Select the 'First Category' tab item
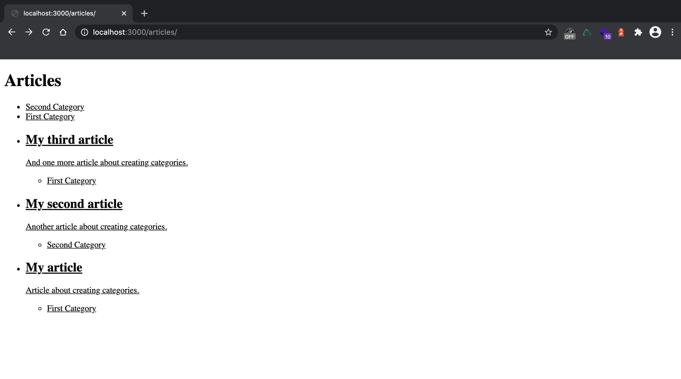This screenshot has width=681, height=379. [x=50, y=116]
